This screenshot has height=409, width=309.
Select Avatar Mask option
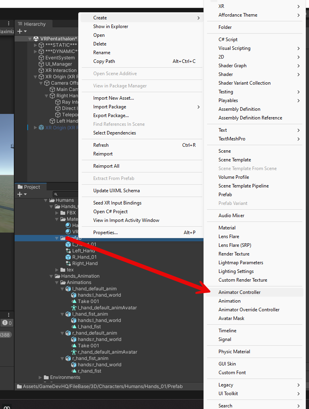coord(255,318)
